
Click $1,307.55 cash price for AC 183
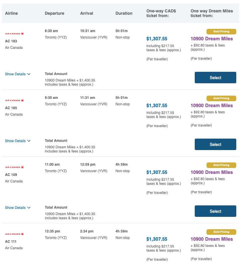click(157, 39)
